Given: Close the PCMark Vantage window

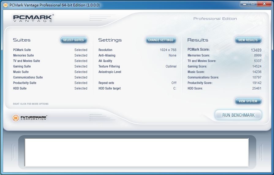Looking at the screenshot, I should (x=264, y=4).
